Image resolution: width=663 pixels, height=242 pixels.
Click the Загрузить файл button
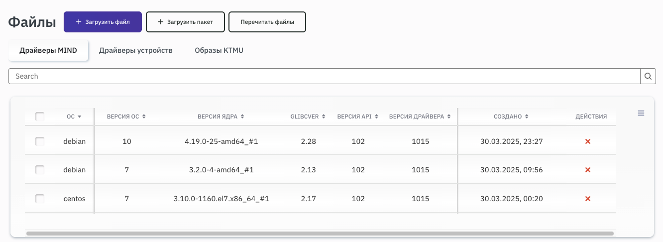103,22
